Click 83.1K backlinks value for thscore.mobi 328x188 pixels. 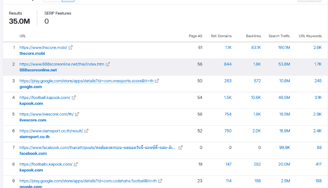(x=256, y=47)
